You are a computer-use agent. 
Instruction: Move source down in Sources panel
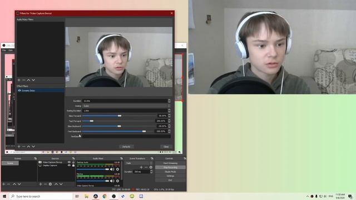61,184
